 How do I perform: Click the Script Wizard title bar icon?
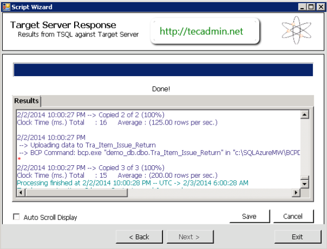point(5,5)
